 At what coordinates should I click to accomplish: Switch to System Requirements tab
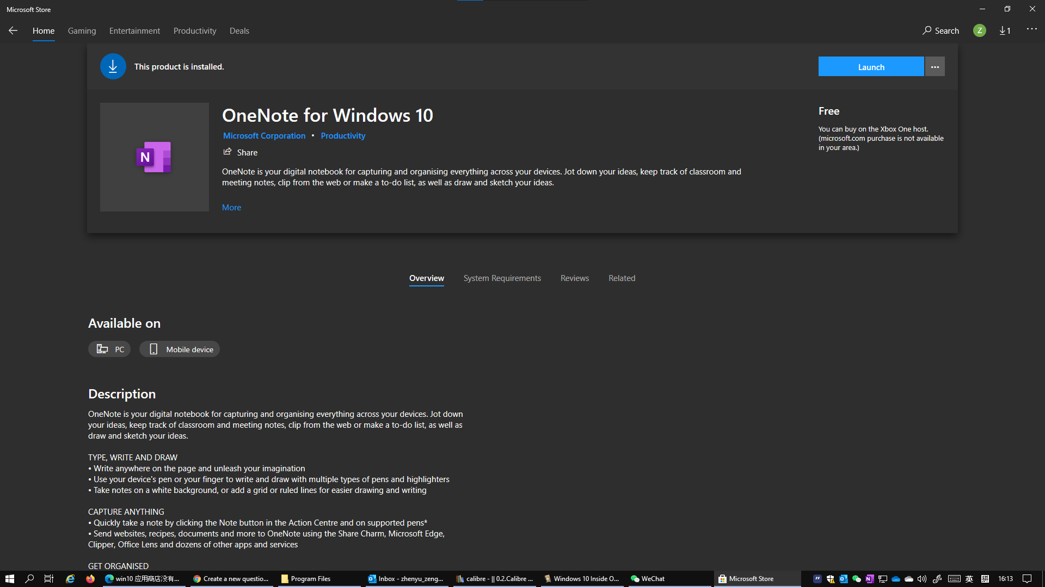(x=502, y=278)
